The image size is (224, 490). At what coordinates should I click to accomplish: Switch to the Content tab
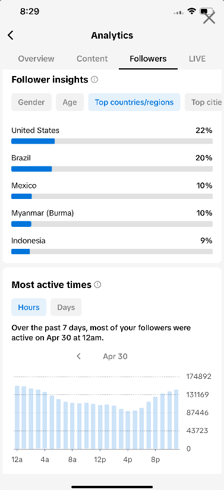[x=92, y=59]
